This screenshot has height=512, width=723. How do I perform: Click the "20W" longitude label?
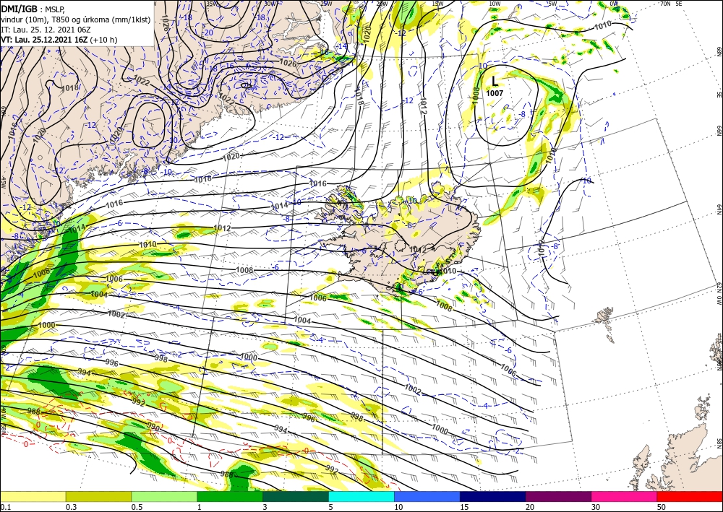click(x=382, y=4)
